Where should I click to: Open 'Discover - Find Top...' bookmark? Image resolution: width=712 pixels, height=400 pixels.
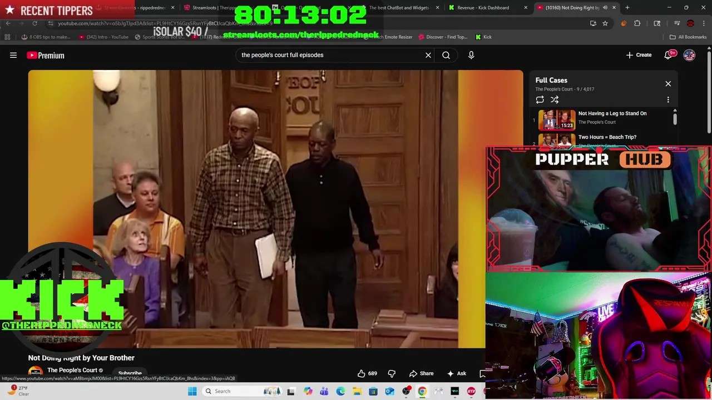[443, 37]
